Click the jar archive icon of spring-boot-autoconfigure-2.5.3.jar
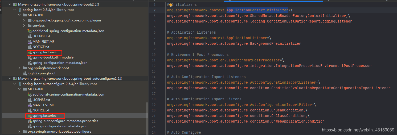 [20, 84]
